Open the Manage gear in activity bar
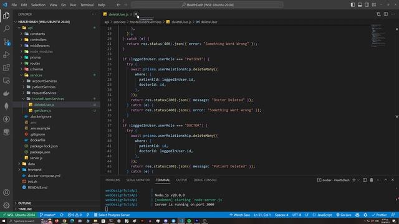Screen dimensions: 399x224 (x=6, y=205)
